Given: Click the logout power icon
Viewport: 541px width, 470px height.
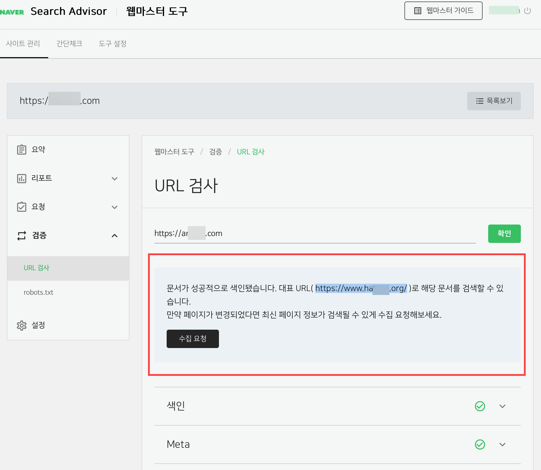Looking at the screenshot, I should click(527, 11).
